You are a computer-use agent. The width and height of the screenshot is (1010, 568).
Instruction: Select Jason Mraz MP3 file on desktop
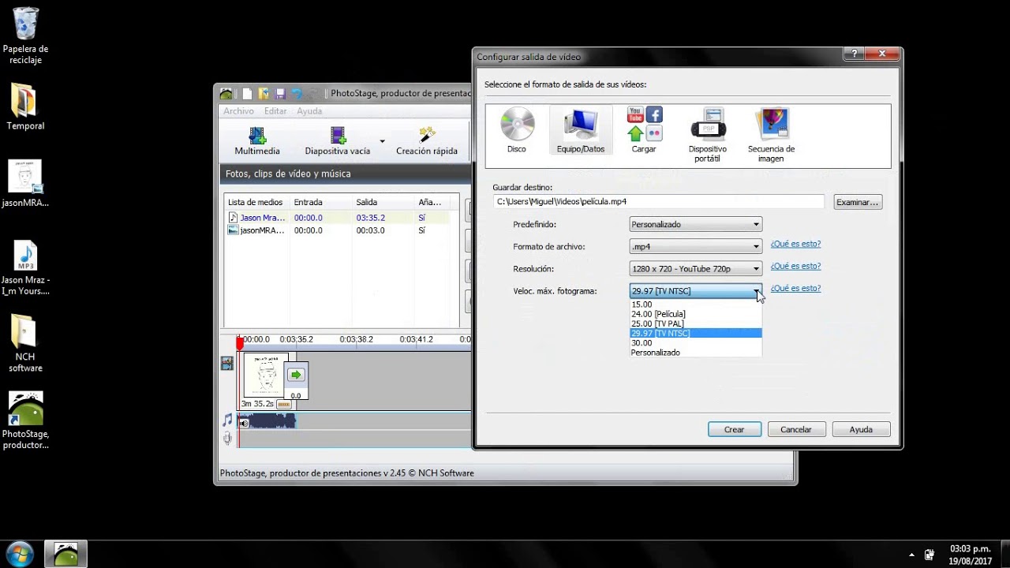pos(25,268)
